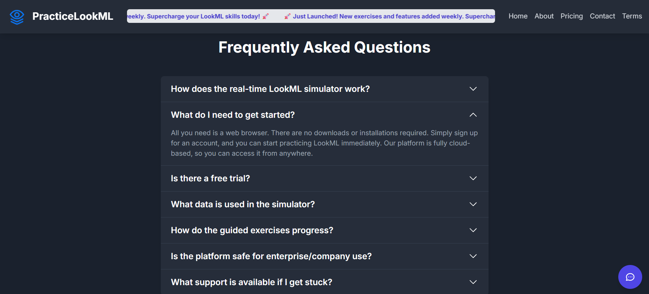Image resolution: width=649 pixels, height=294 pixels.
Task: Click the rocket emoji in the announcement banner
Action: coord(287,16)
